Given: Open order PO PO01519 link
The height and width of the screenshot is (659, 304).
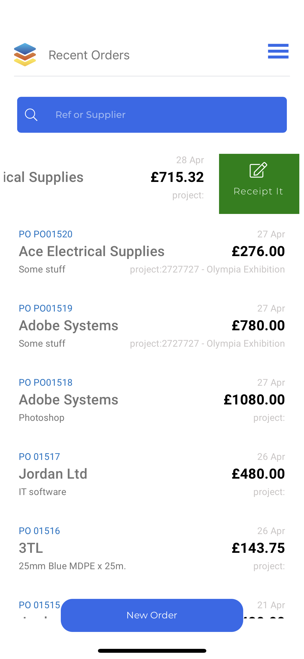Looking at the screenshot, I should click(x=46, y=308).
